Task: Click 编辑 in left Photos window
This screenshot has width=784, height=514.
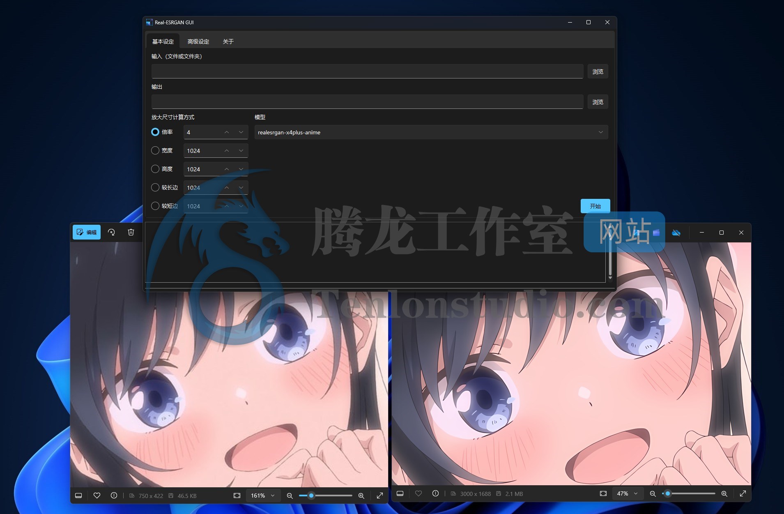Action: pos(87,232)
